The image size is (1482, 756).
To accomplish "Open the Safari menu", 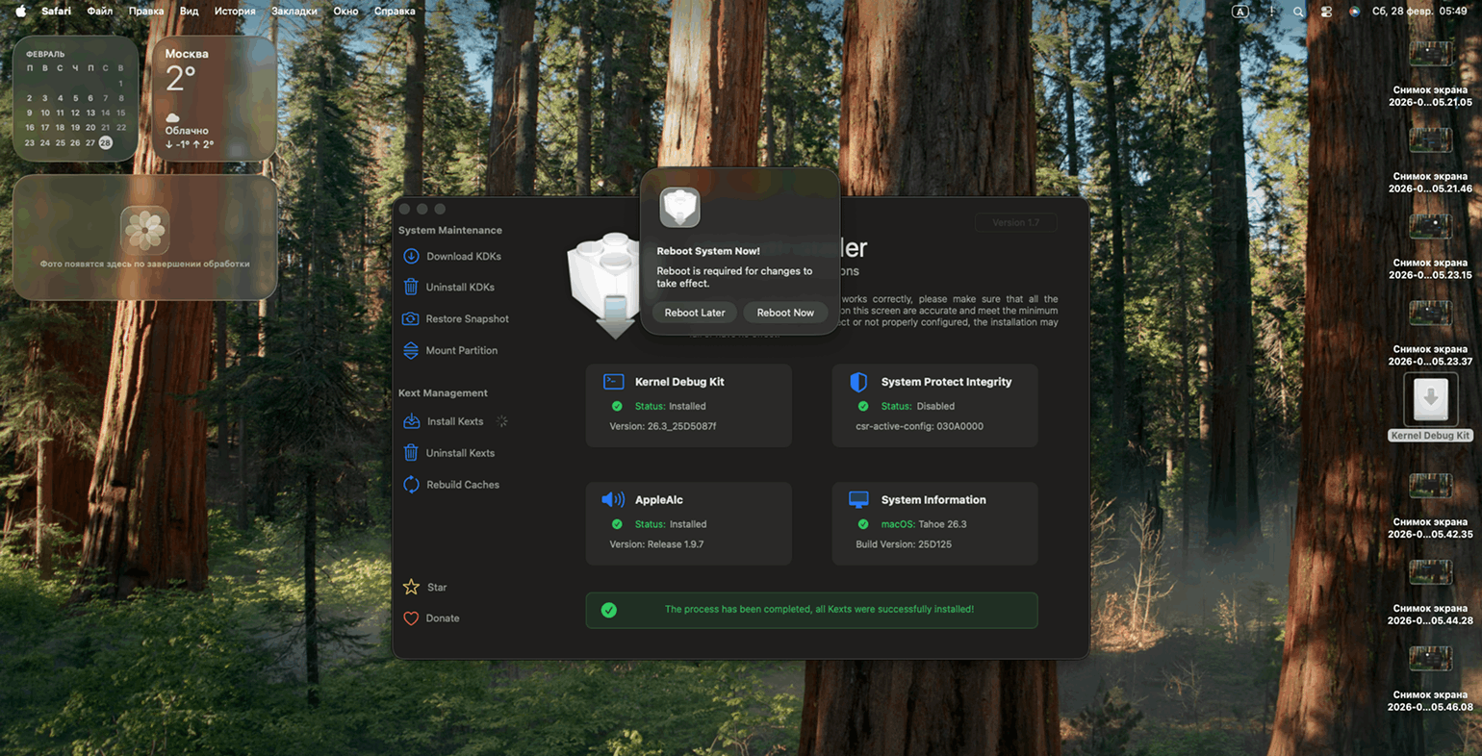I will (56, 12).
